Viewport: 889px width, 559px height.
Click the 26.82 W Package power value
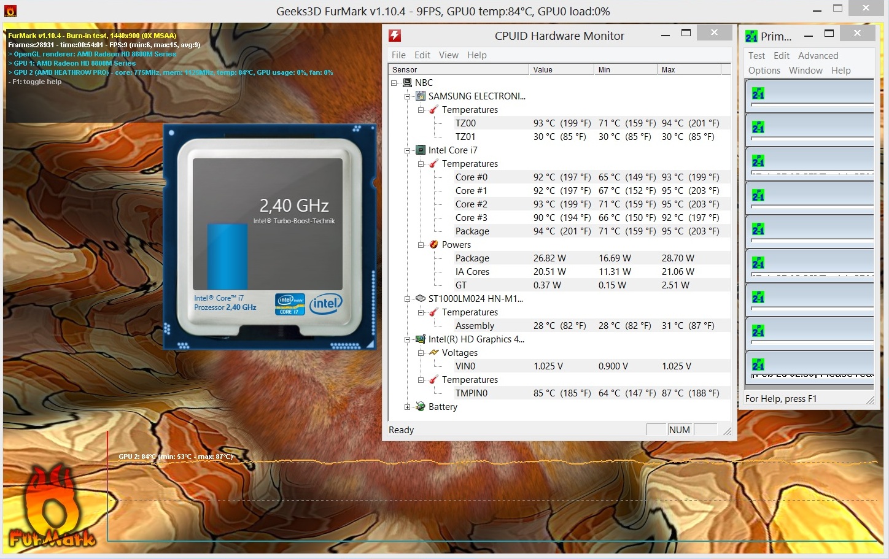point(549,258)
